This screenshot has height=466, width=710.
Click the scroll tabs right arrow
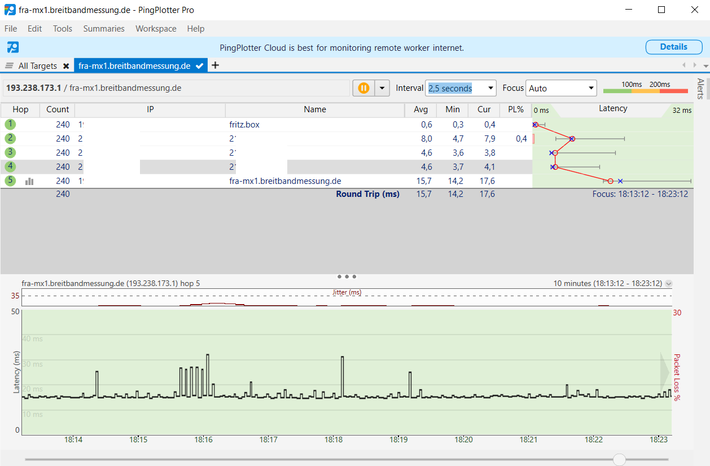pyautogui.click(x=695, y=65)
